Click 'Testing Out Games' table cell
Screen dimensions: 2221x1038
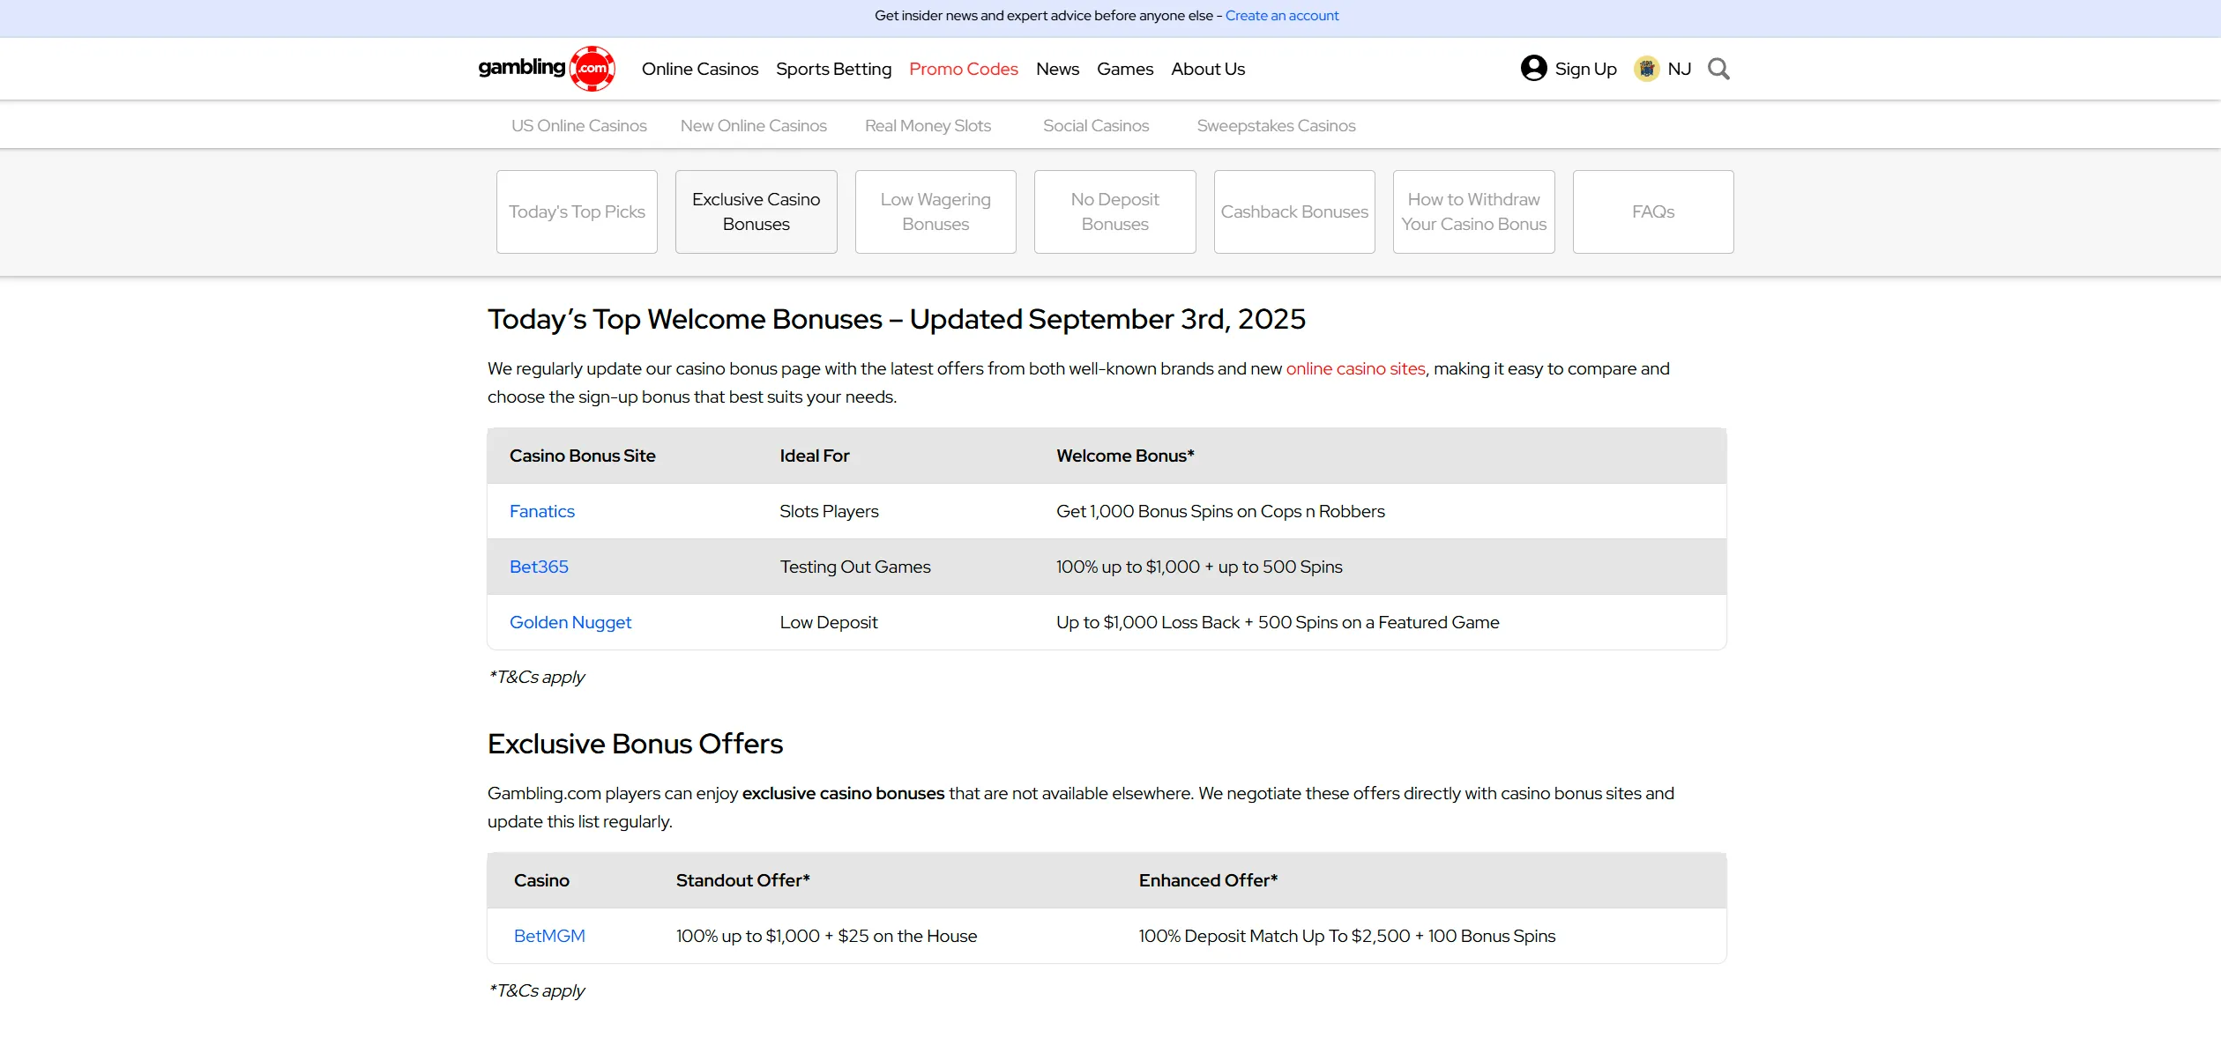click(x=855, y=567)
